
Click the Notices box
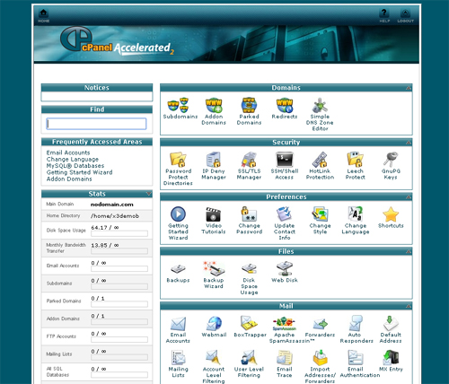97,96
